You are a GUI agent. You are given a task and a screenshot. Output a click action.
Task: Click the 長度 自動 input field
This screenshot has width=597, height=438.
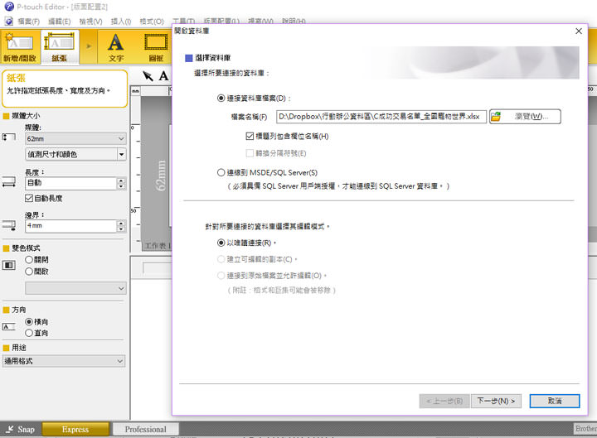pos(71,183)
